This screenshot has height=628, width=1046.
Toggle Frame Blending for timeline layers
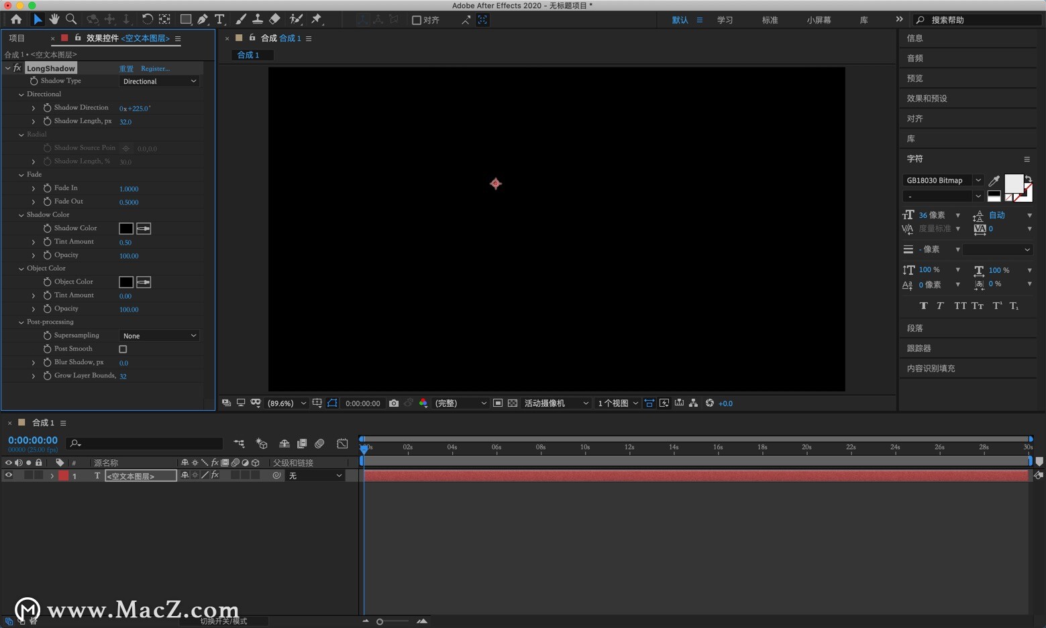[302, 444]
